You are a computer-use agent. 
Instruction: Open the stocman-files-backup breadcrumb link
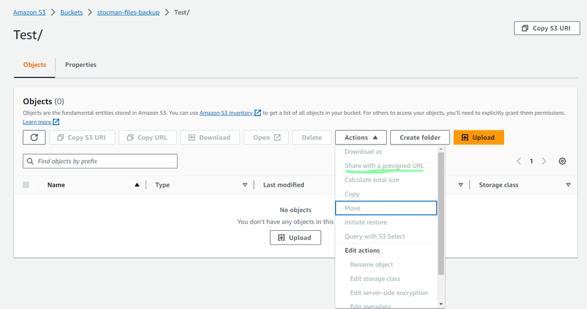point(128,12)
